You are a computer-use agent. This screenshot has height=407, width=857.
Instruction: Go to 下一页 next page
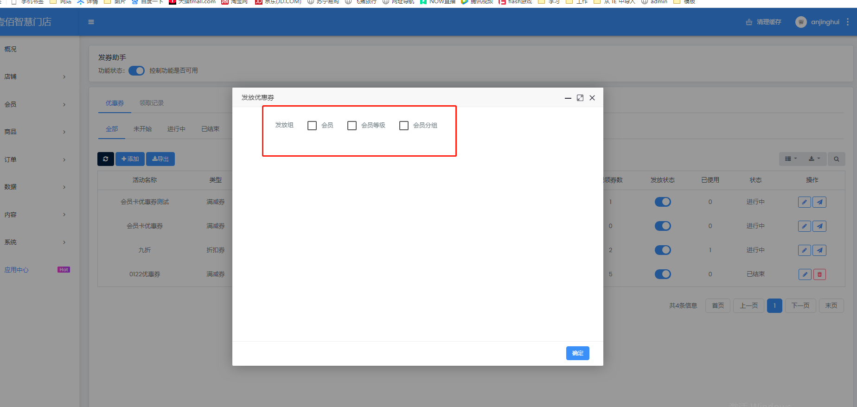click(800, 306)
